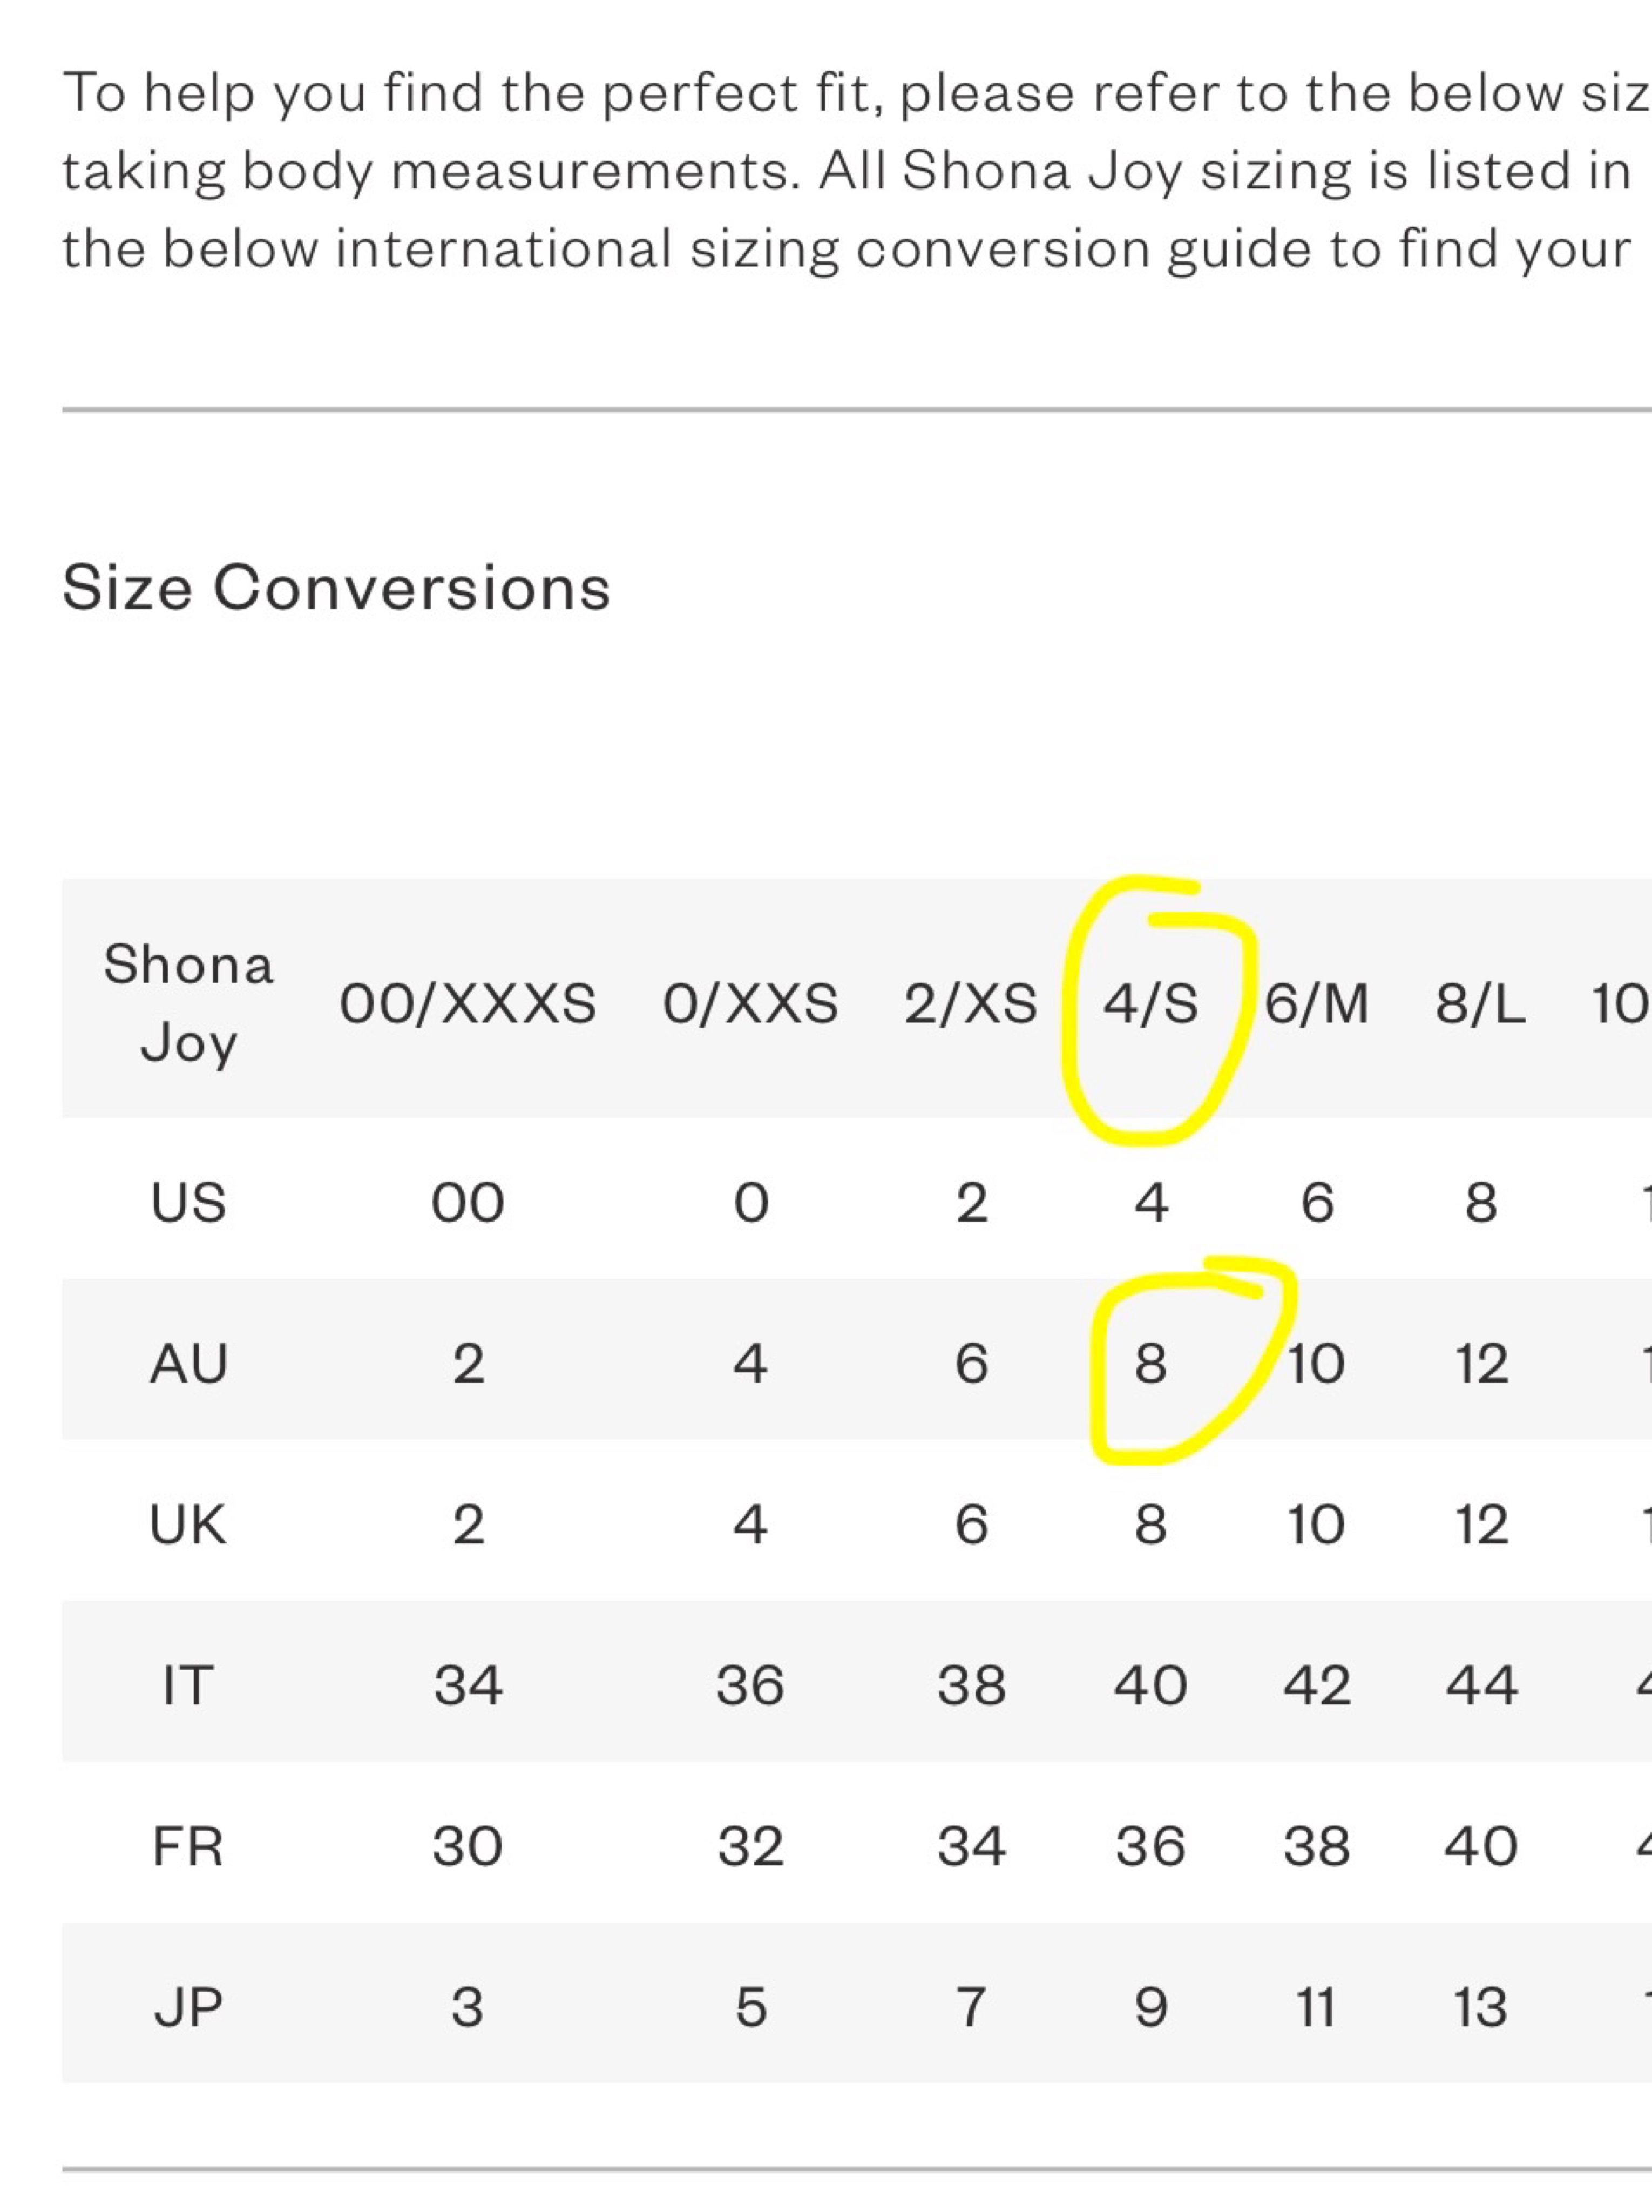The image size is (1652, 2212).
Task: Select the UK row label
Action: [188, 1525]
